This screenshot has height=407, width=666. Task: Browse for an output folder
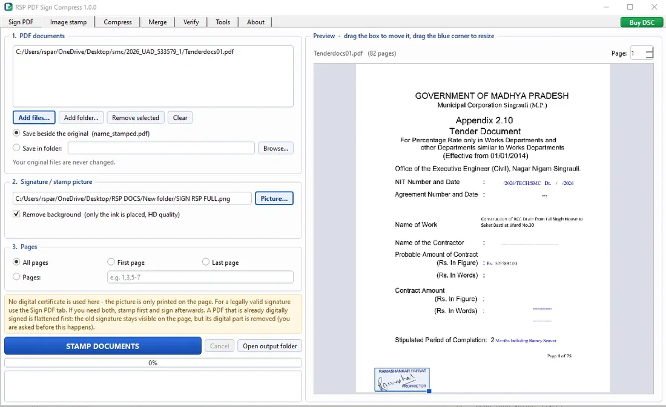click(275, 148)
